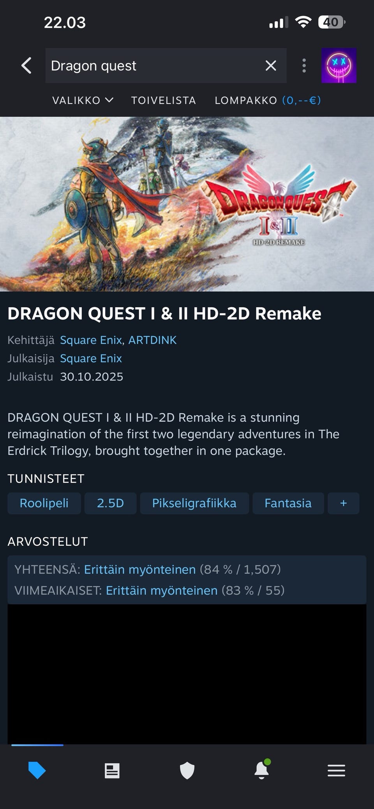Expand more tags with the plus button
The width and height of the screenshot is (374, 809).
(343, 503)
